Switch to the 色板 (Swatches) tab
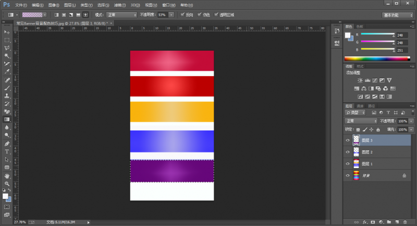Screen dimensions: 417x226 click(360, 26)
